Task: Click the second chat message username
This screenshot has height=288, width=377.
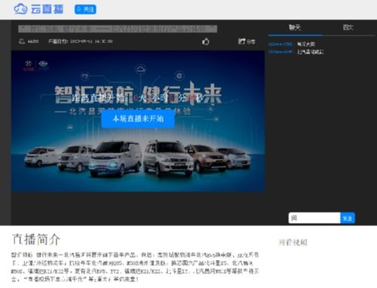Action: click(x=281, y=52)
